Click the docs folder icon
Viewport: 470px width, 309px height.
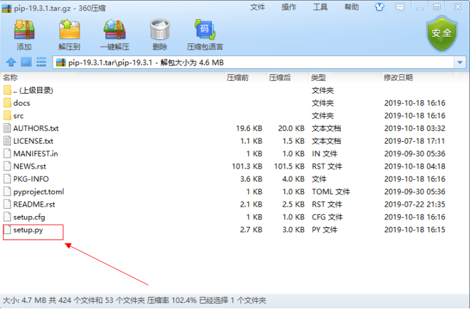click(x=7, y=103)
